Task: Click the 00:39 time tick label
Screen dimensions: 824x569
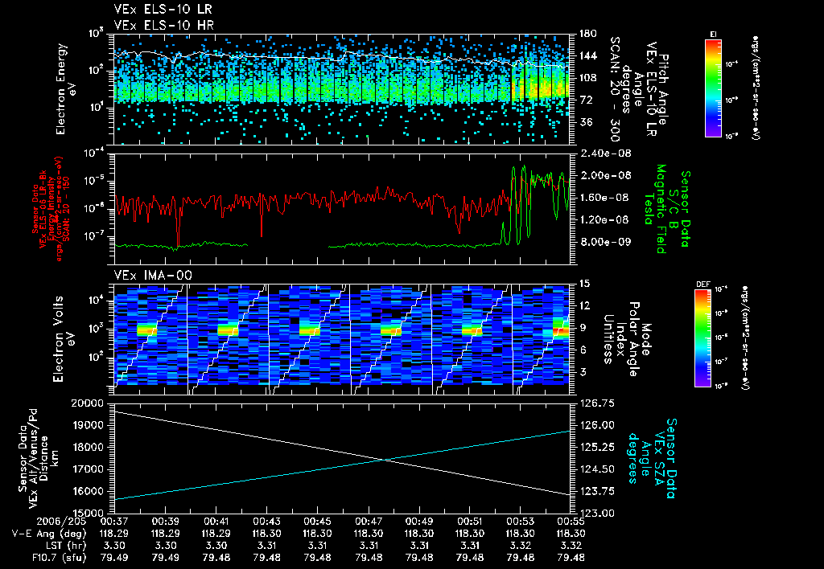Action: pyautogui.click(x=165, y=522)
